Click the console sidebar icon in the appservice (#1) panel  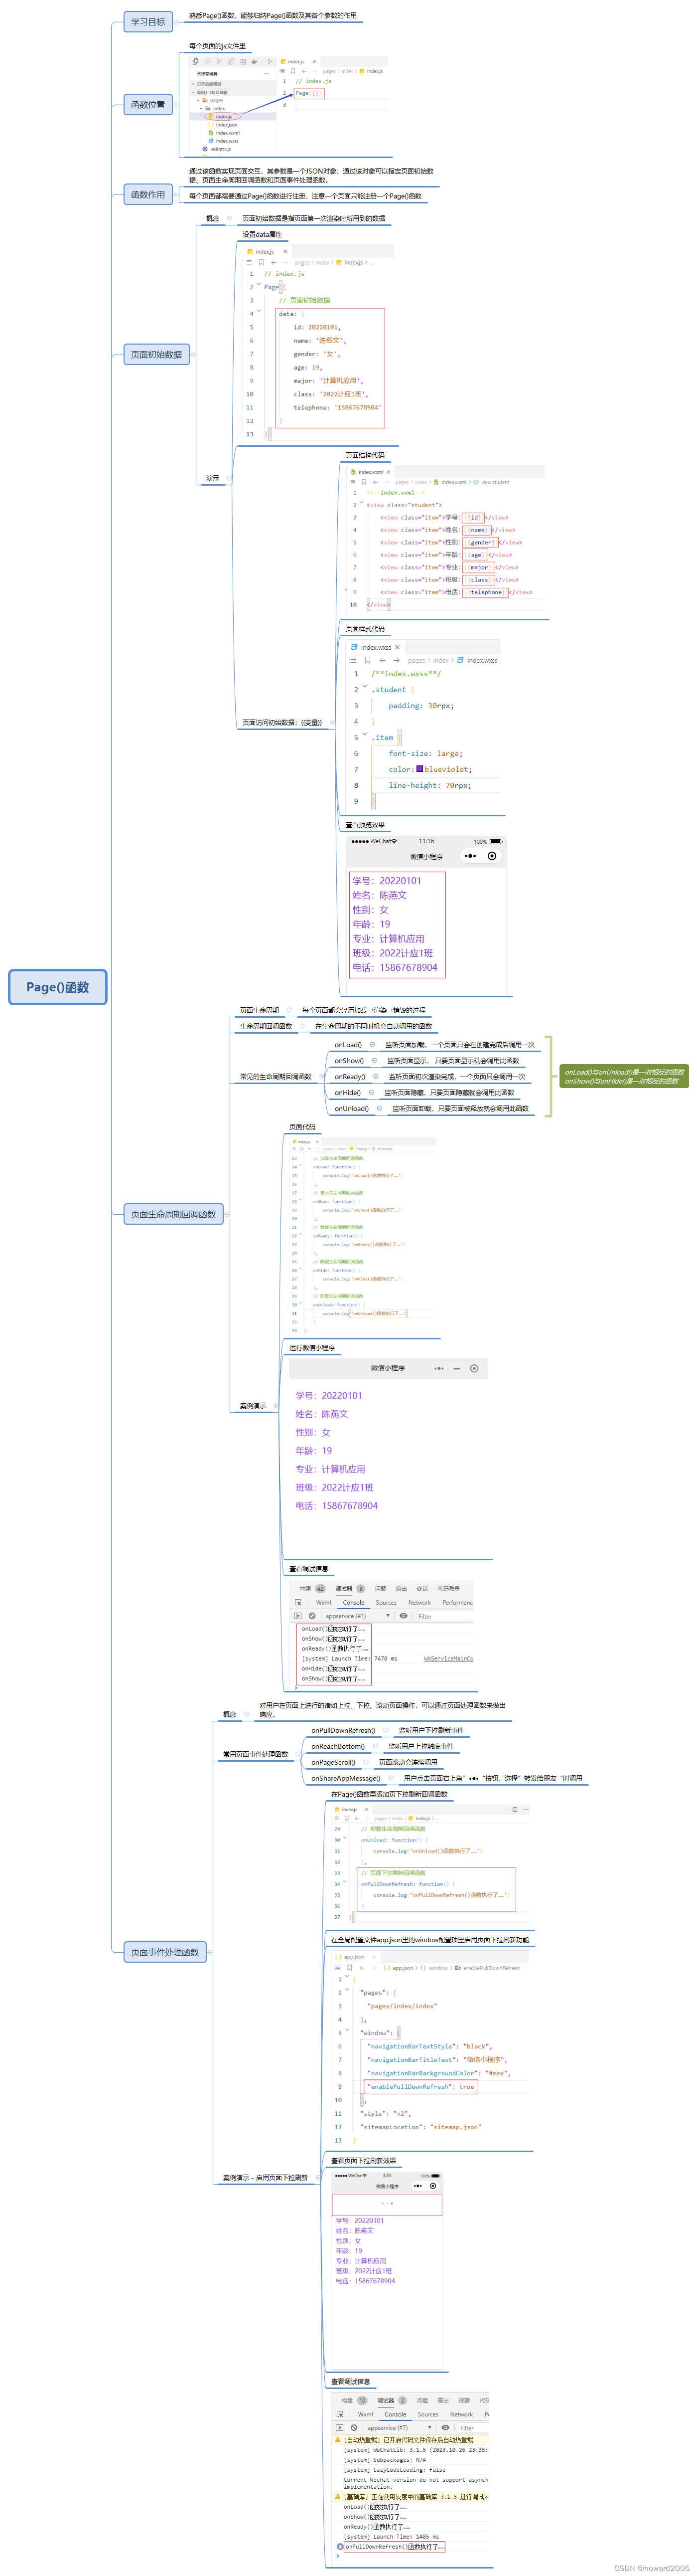click(x=297, y=1616)
